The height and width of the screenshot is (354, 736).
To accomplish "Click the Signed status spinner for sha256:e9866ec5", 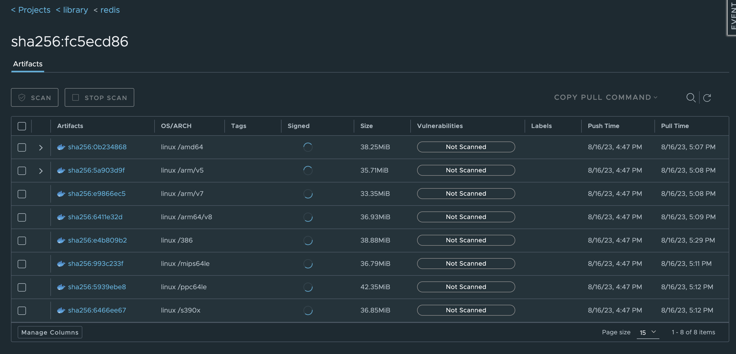I will tap(308, 194).
